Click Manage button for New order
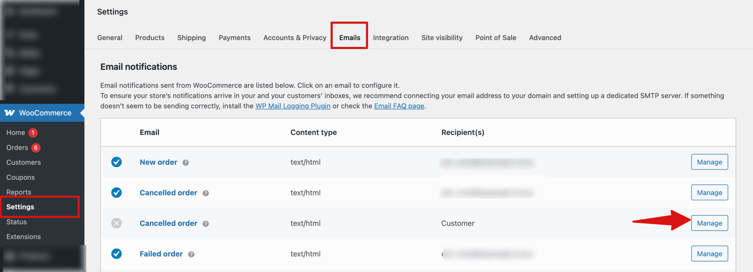Image resolution: width=753 pixels, height=272 pixels. [709, 162]
